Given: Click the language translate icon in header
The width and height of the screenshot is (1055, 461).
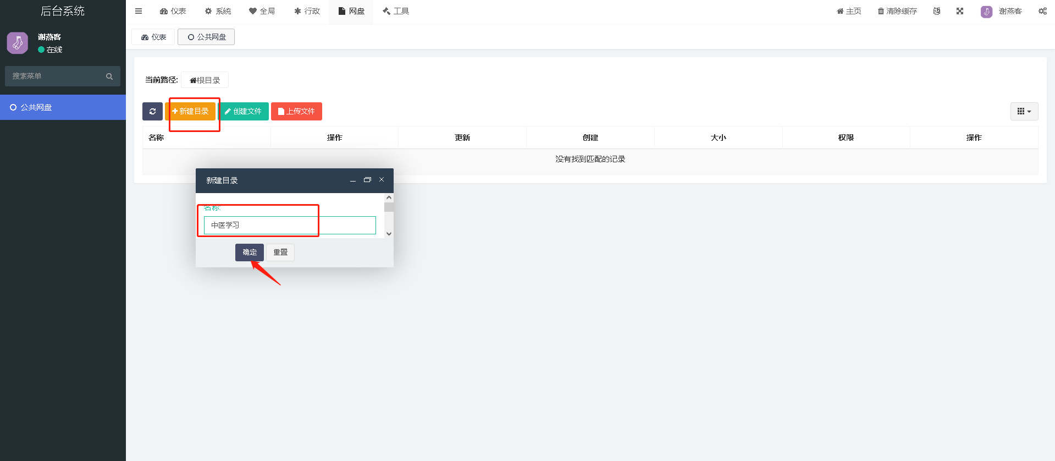Looking at the screenshot, I should [x=937, y=11].
